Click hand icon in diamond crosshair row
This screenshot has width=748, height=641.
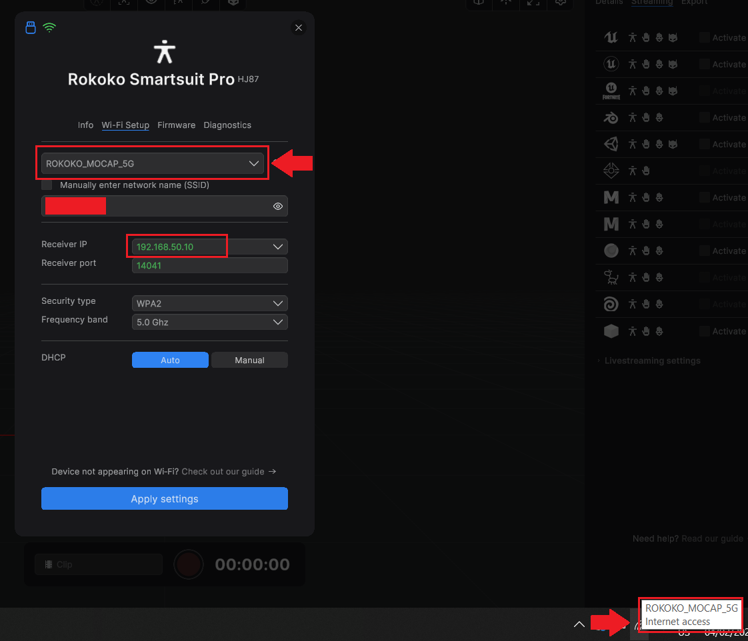coord(646,171)
